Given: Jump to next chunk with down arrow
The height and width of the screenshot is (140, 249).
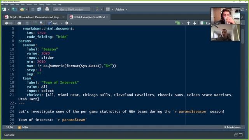Looking at the screenshot, I should 195,23.
